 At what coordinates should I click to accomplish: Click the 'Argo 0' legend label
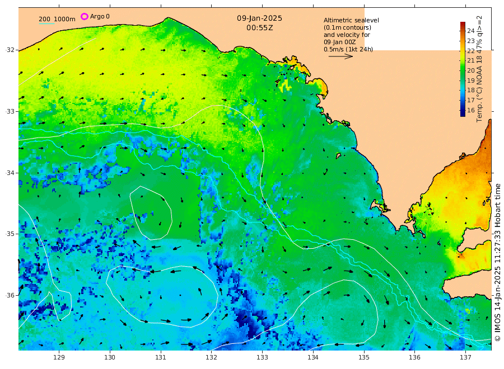pos(100,16)
